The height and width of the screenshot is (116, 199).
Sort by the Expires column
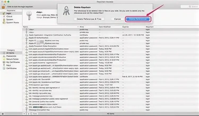coord(126,27)
